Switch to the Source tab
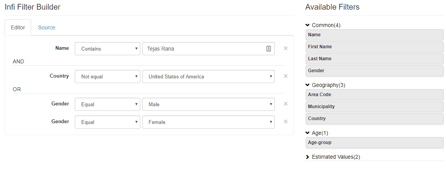The image size is (446, 173). click(x=47, y=27)
